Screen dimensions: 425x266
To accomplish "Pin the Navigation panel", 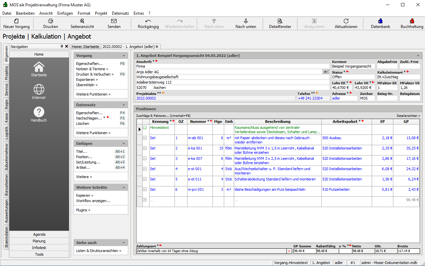I will 62,47.
